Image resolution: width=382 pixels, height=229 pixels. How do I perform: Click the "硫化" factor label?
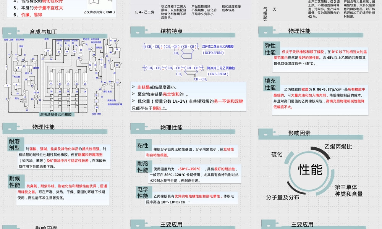[277, 155]
